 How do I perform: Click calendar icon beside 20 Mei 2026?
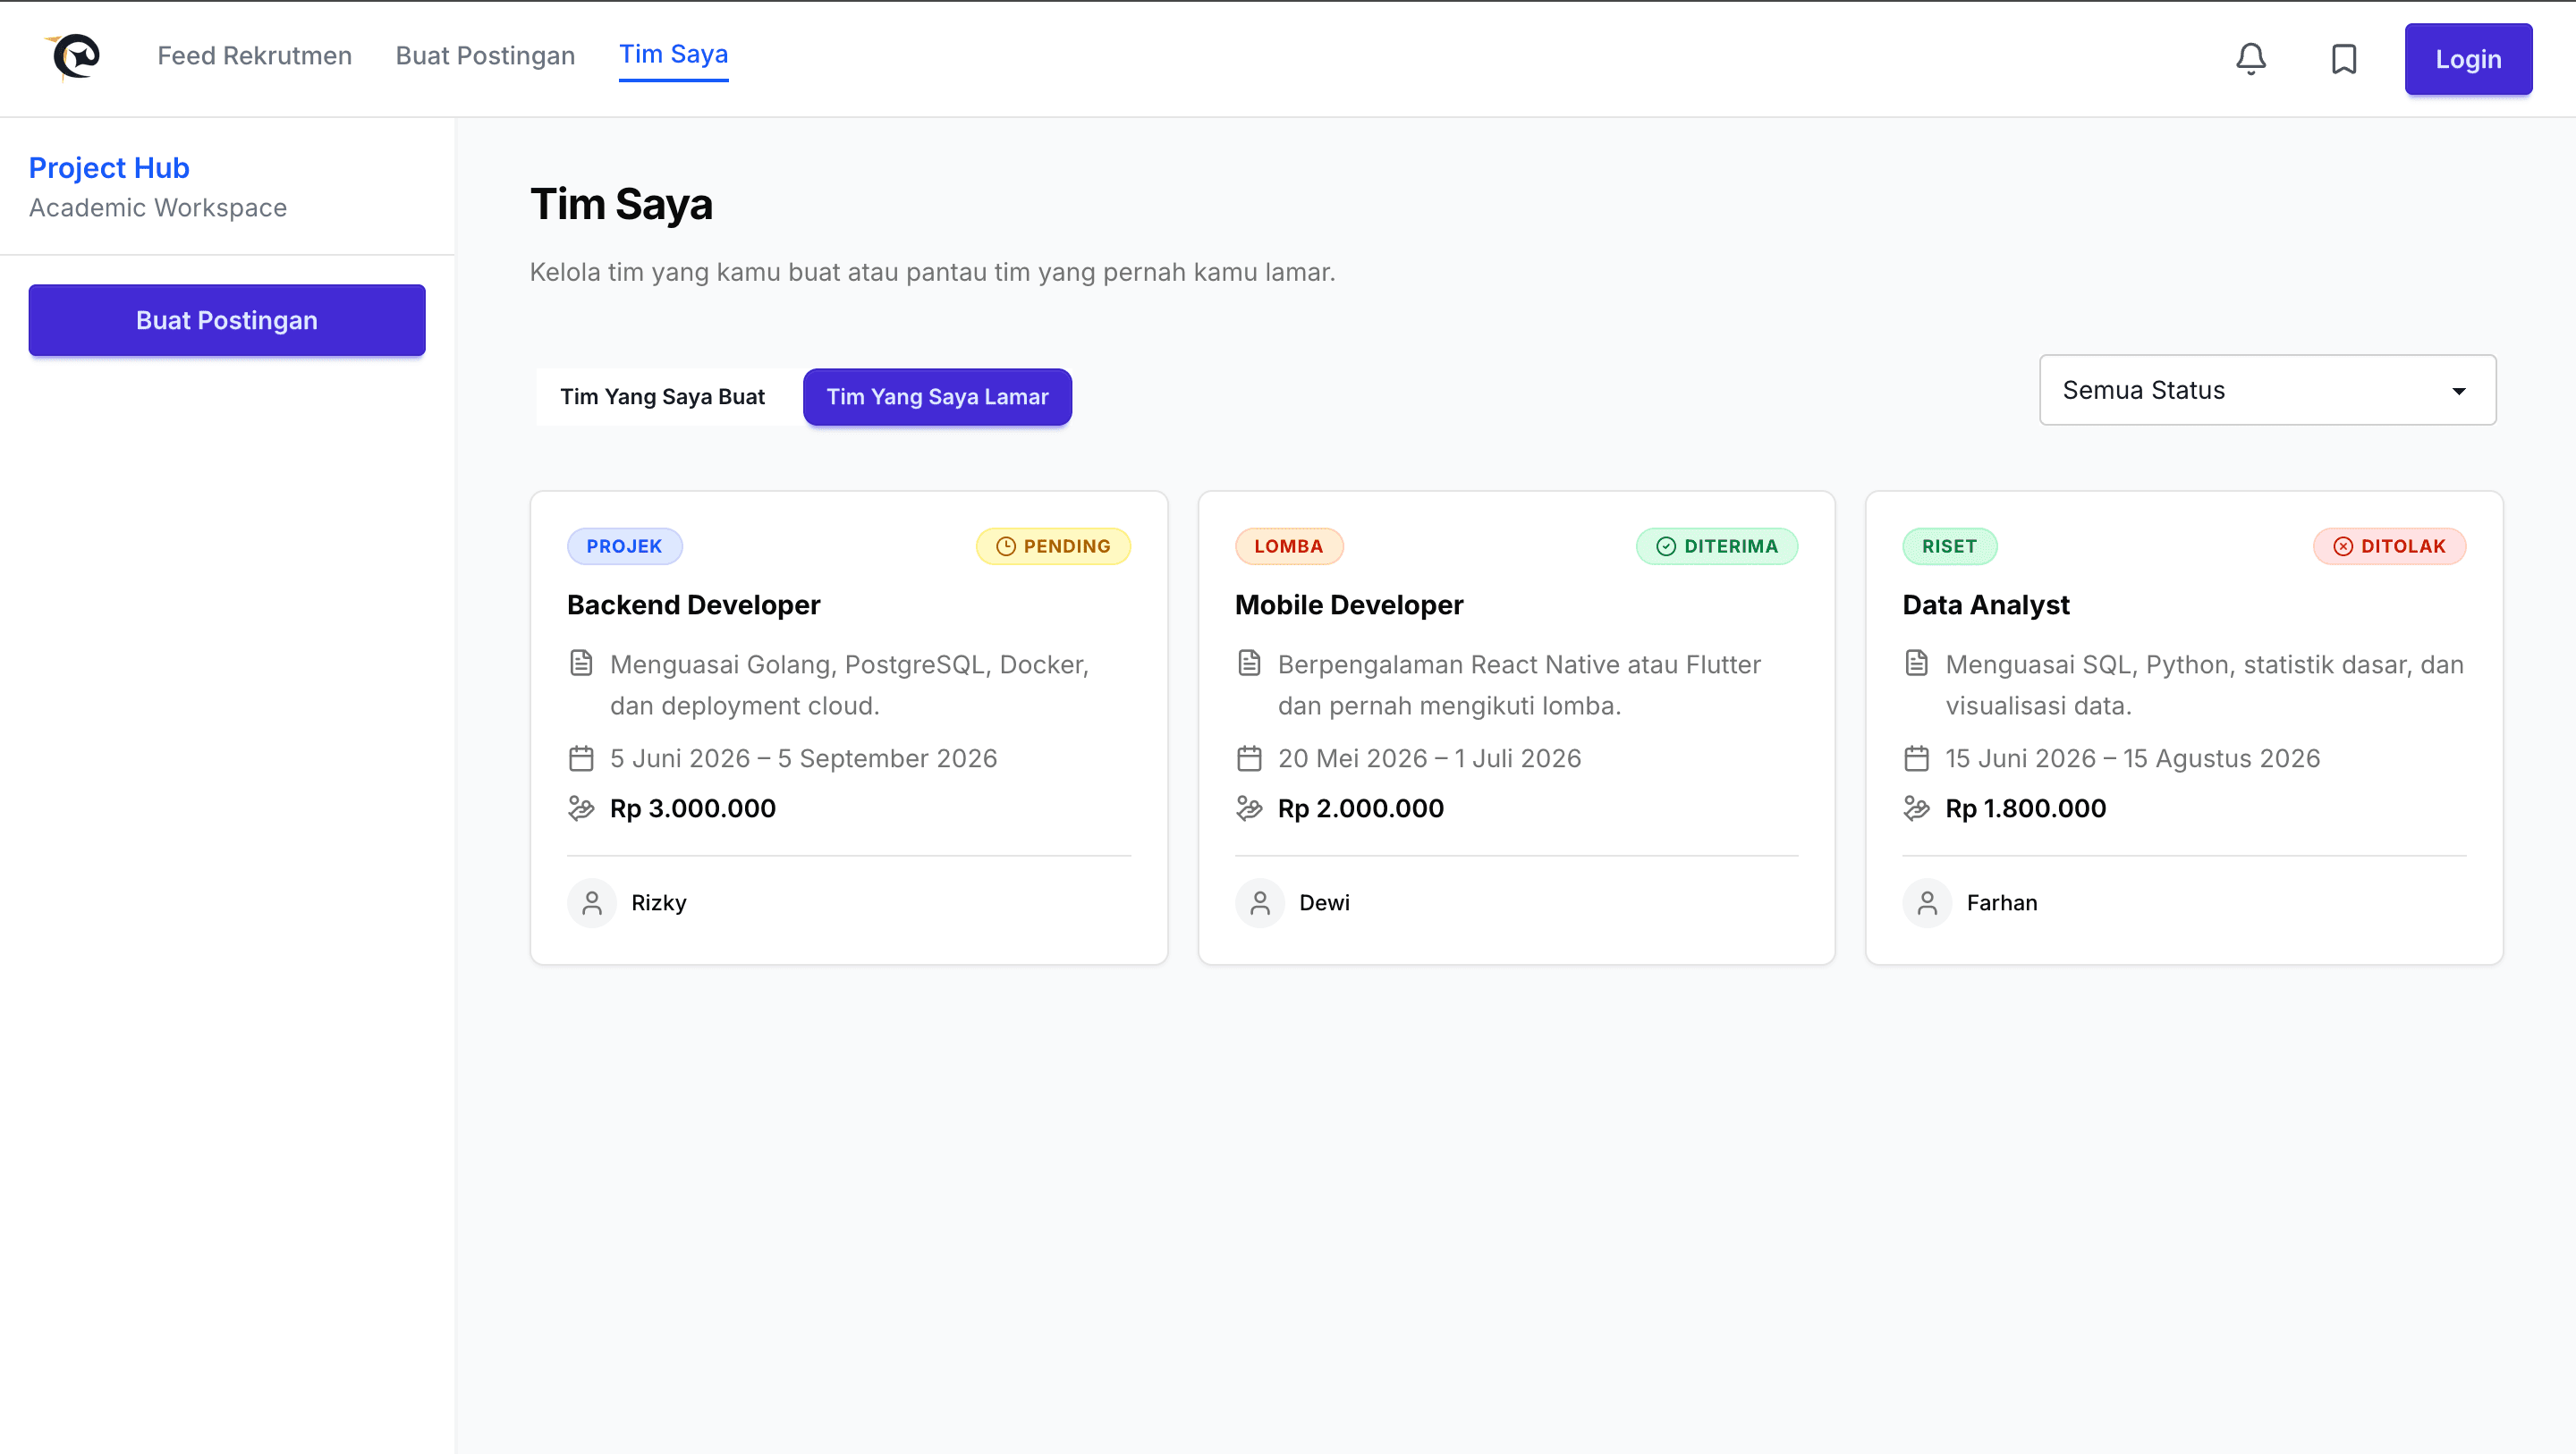(1249, 758)
